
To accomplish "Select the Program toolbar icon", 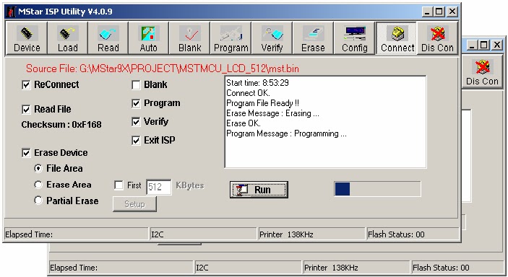I will 231,38.
